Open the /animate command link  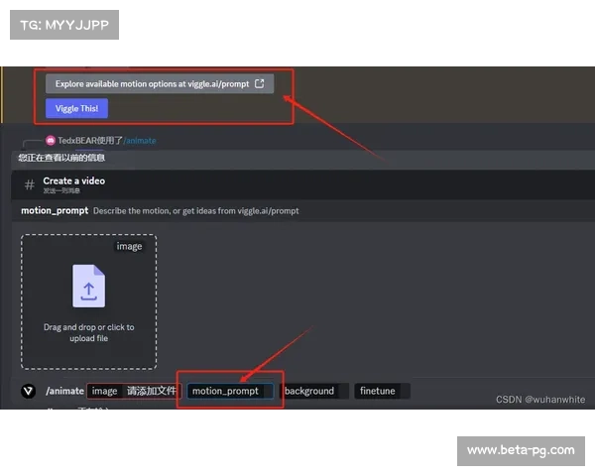140,141
